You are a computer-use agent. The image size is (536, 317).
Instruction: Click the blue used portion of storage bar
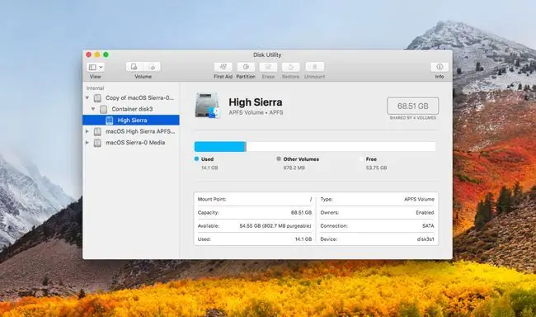pyautogui.click(x=219, y=146)
